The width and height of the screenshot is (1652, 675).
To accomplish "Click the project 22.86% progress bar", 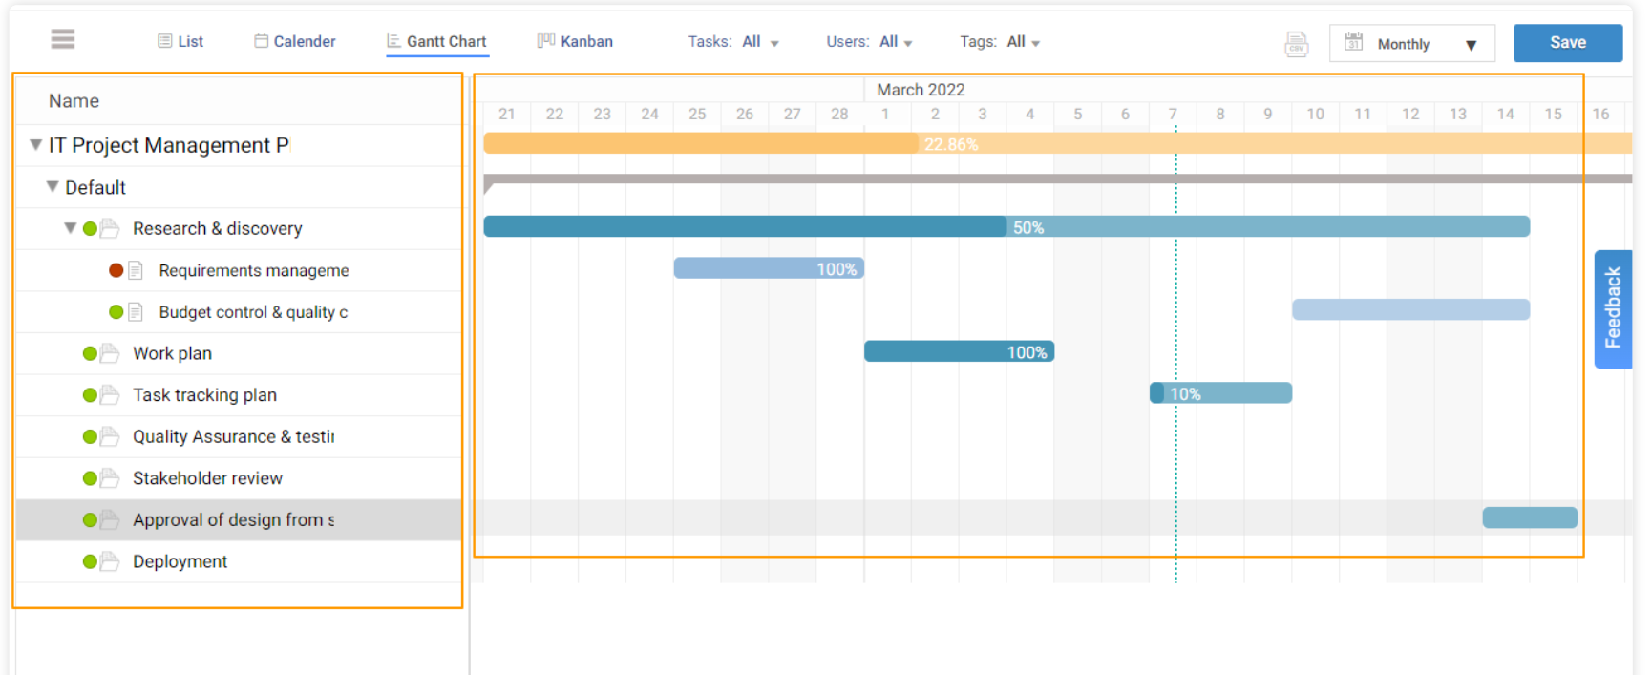I will point(1058,143).
